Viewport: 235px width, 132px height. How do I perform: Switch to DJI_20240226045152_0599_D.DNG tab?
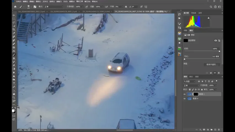pos(96,12)
